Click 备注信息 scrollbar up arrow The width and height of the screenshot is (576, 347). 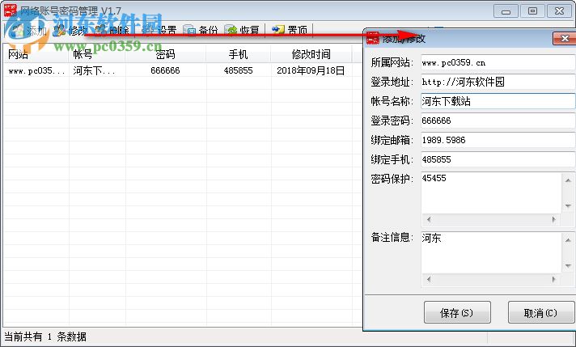[x=568, y=239]
